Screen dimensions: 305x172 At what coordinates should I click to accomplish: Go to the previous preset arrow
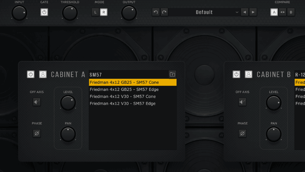pyautogui.click(x=244, y=12)
